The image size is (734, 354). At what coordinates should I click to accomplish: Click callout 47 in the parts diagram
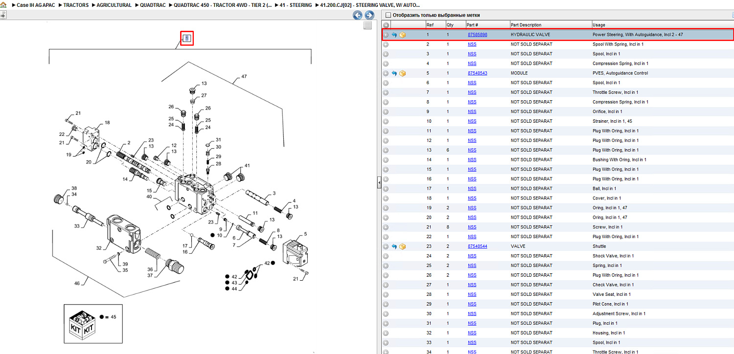click(243, 77)
